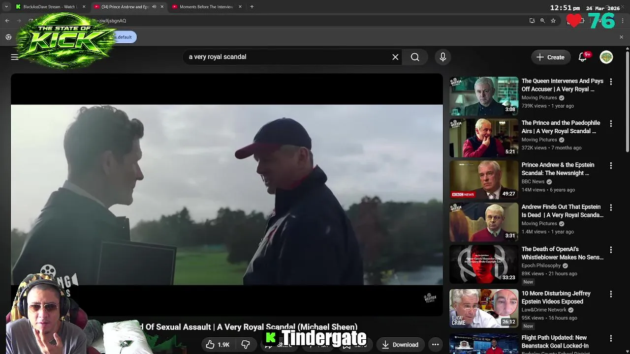Open 10 More Disturbing Epstein thumbnail
The image size is (630, 354).
(x=484, y=308)
